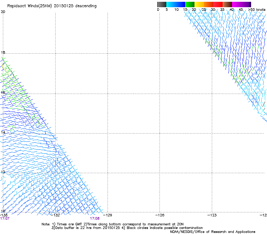Select the red 30-35 knots color segment

click(x=218, y=4)
